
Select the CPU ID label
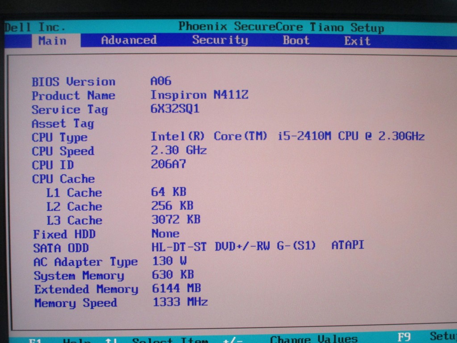pyautogui.click(x=53, y=165)
